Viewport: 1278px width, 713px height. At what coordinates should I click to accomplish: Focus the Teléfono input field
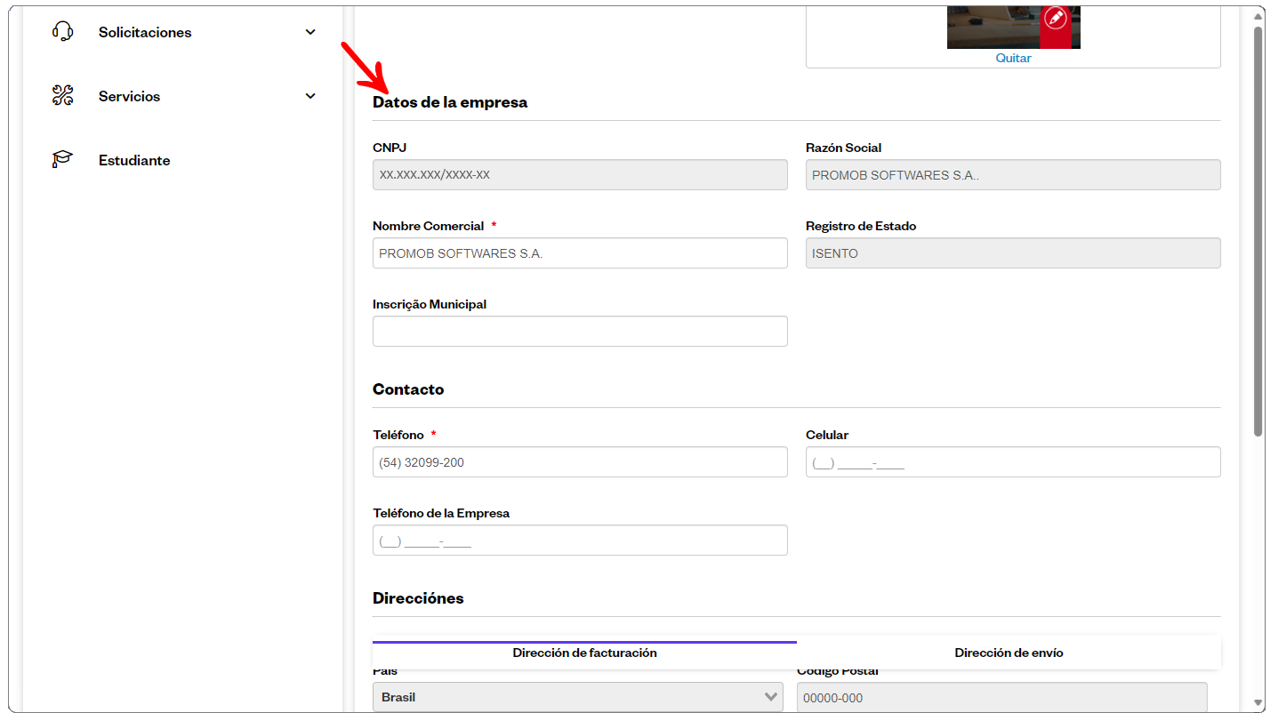pyautogui.click(x=580, y=462)
